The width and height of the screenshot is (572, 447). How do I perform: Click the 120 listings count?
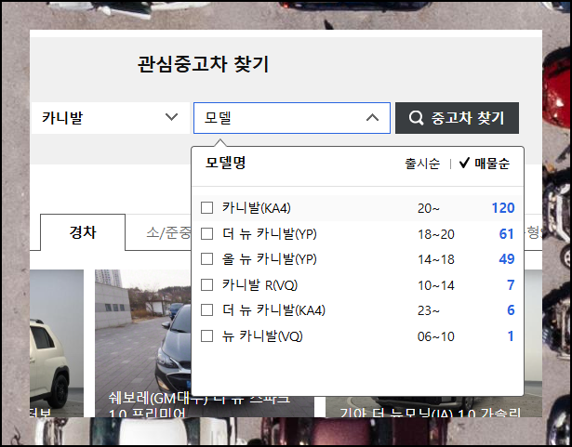(x=503, y=208)
